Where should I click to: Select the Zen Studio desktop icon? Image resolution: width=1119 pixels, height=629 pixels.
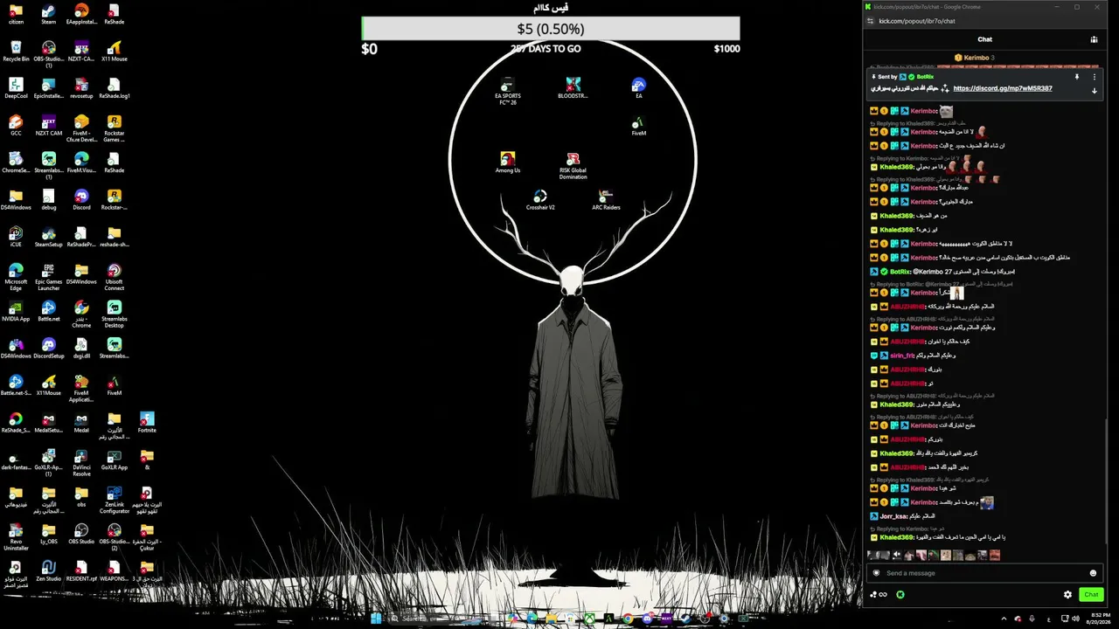point(49,571)
